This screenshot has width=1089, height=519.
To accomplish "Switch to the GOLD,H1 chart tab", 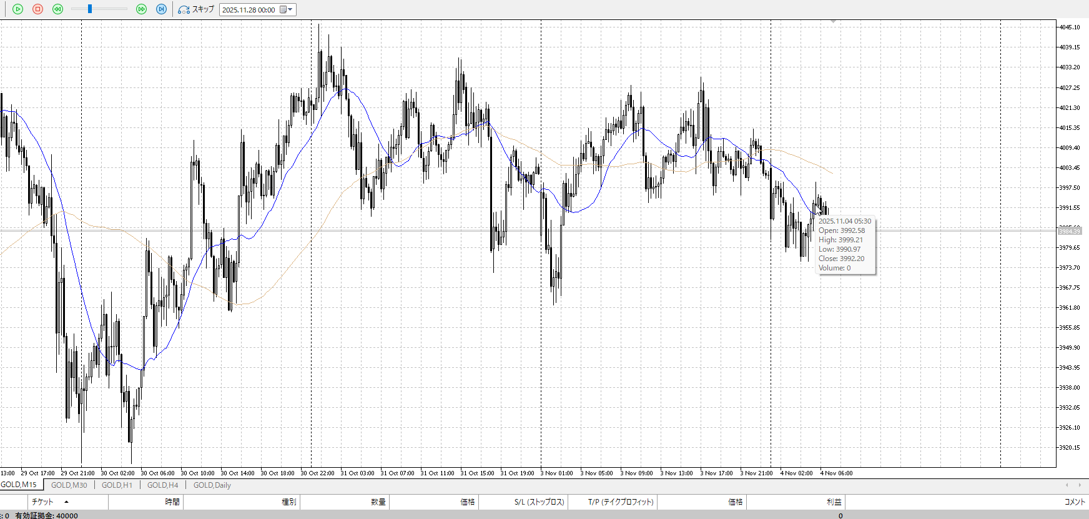I will (117, 485).
